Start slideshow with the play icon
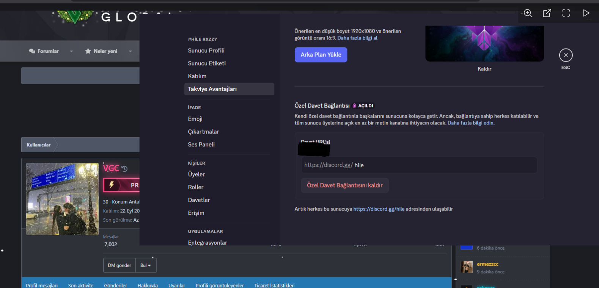The image size is (599, 288). (586, 13)
